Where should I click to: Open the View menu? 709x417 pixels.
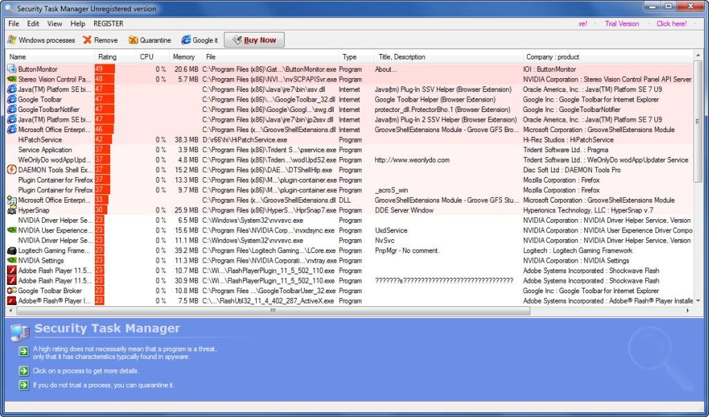(x=55, y=24)
